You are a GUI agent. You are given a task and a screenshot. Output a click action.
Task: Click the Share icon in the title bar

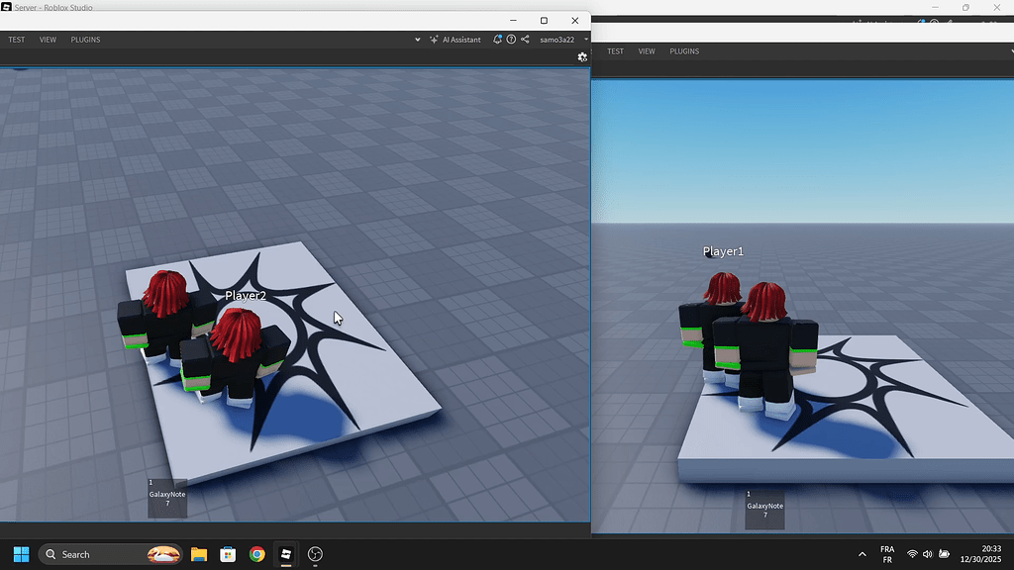coord(525,40)
